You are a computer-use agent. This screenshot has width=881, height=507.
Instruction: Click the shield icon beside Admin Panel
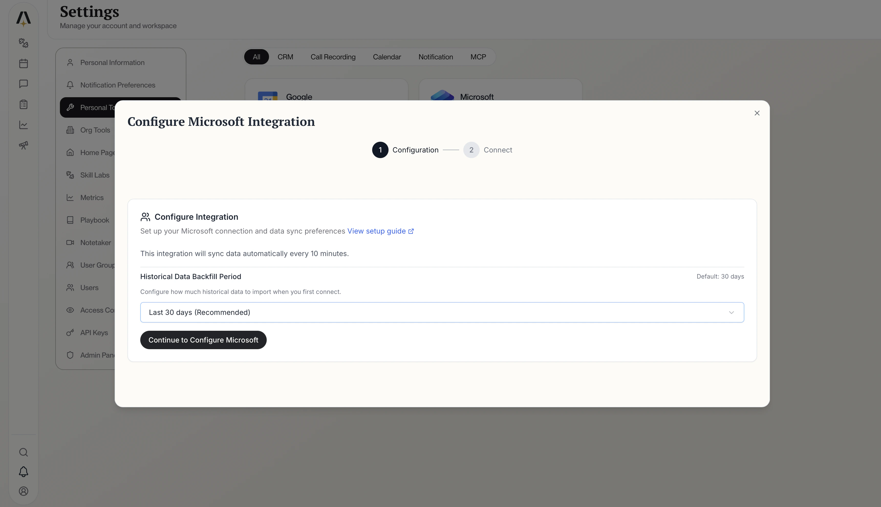click(x=70, y=355)
